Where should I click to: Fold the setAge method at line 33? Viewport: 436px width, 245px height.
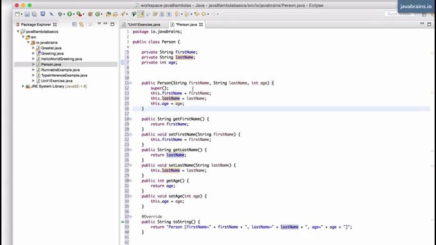(x=131, y=196)
